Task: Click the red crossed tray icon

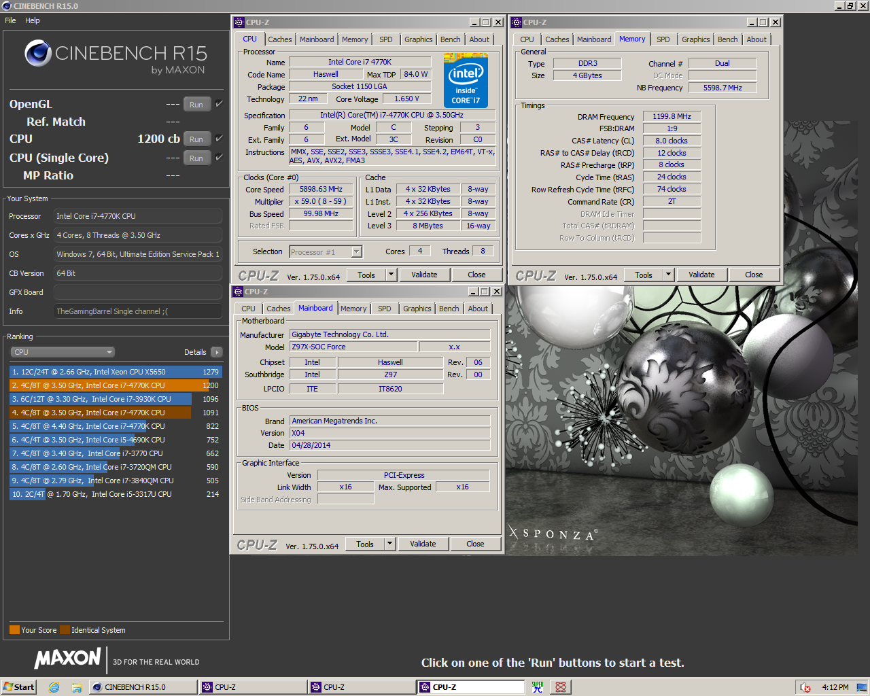Action: click(560, 687)
